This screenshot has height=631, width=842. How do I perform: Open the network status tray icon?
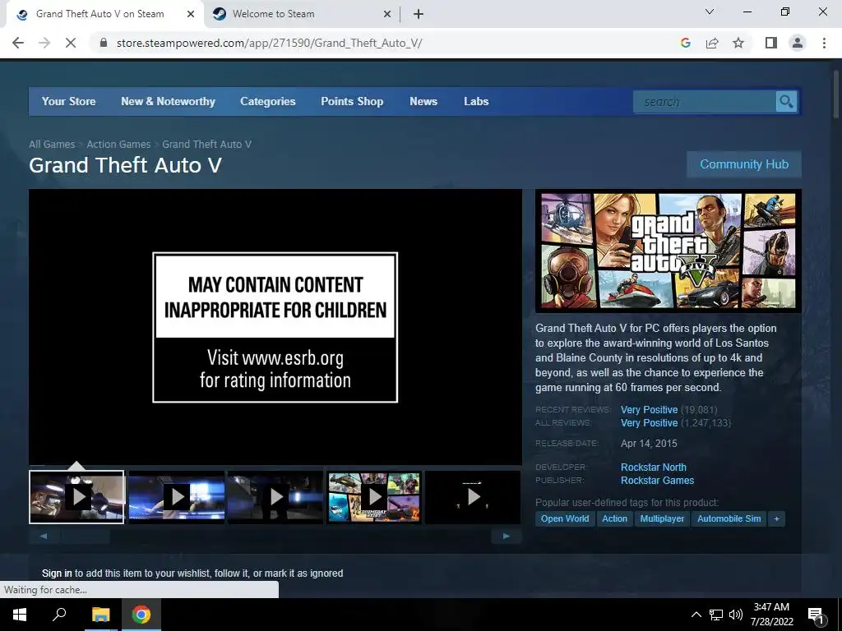point(716,615)
